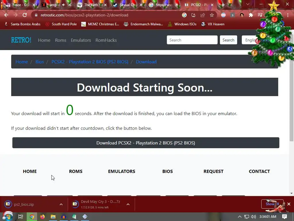Click the gray 's' extension icon

233,15
